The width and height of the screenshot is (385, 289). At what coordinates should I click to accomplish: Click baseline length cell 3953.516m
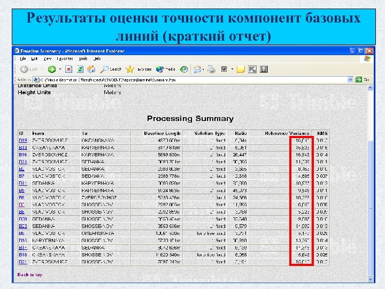pos(168,226)
